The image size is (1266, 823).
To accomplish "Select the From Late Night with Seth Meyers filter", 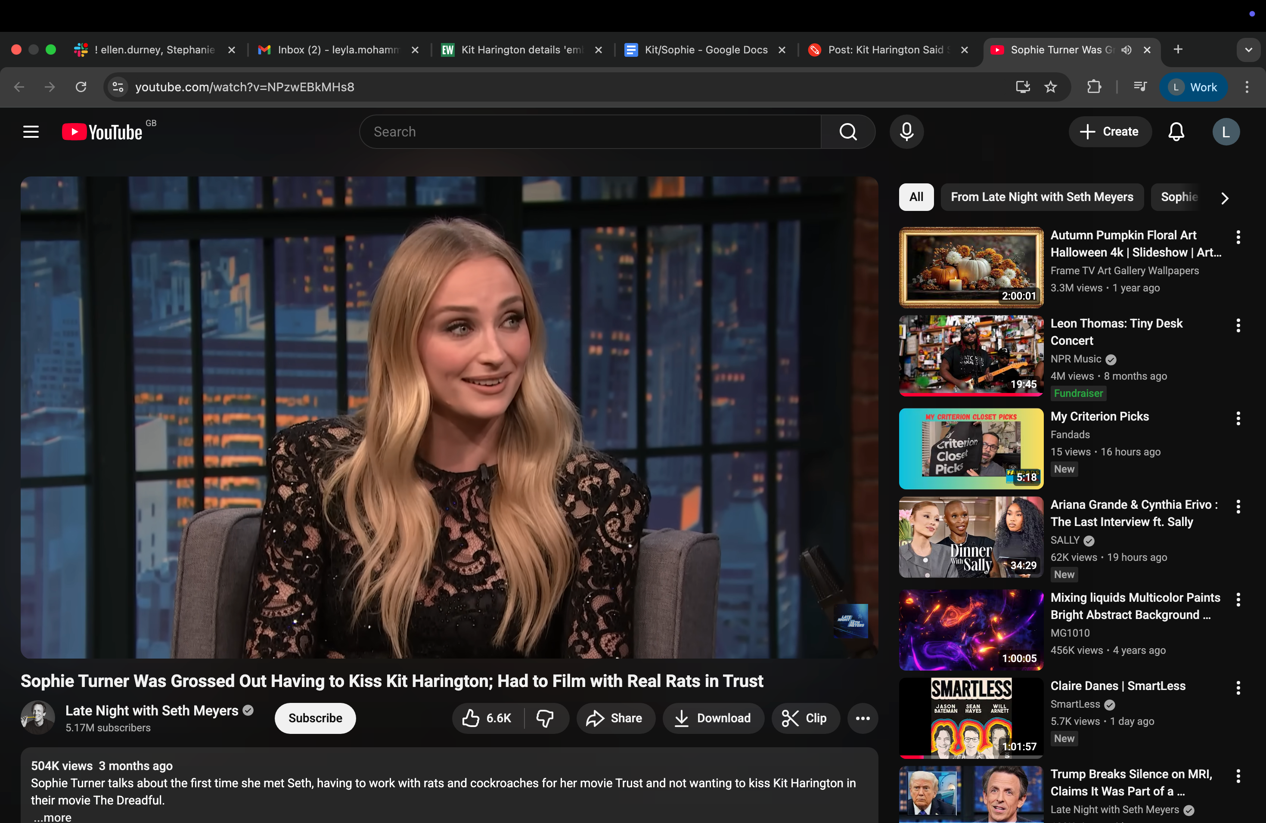I will pyautogui.click(x=1042, y=197).
